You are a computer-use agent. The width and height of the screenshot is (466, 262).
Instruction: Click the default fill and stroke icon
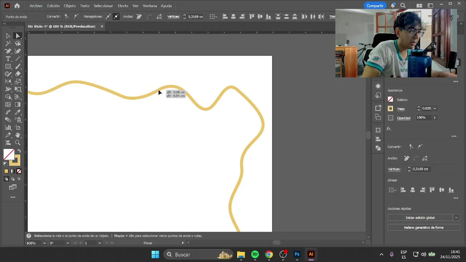5,164
